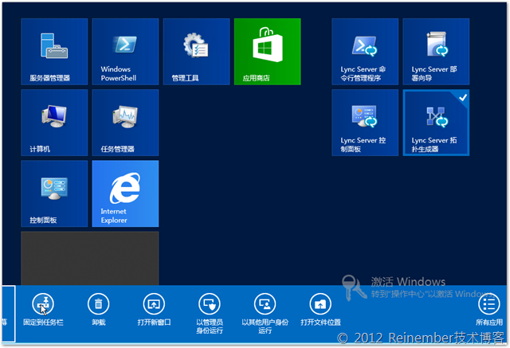Launch the Internet Explorer tile
Screen dimensions: 510x348
pyautogui.click(x=125, y=194)
